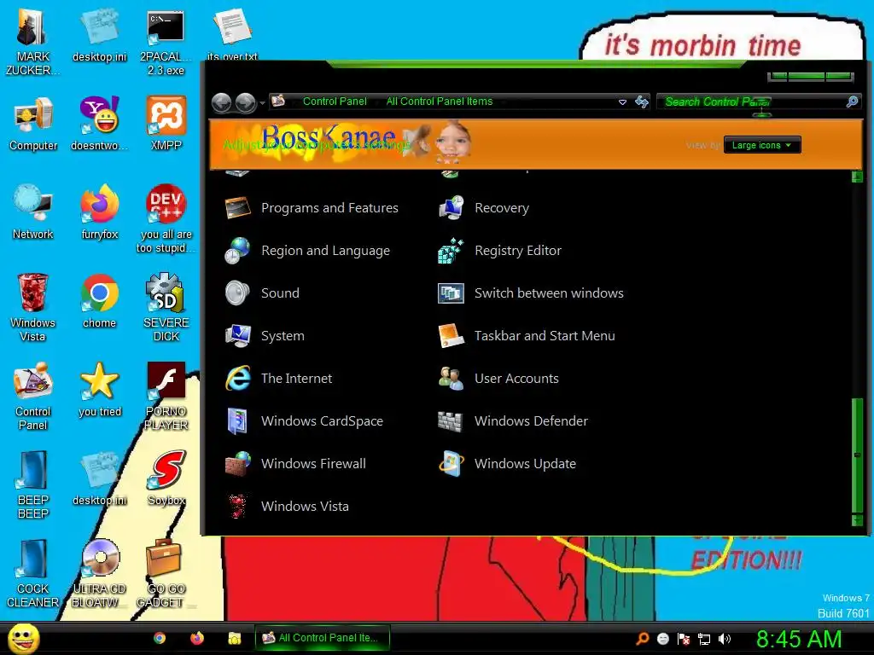Switch to All Control Panel Items taskbar button
The image size is (874, 655).
coord(322,638)
